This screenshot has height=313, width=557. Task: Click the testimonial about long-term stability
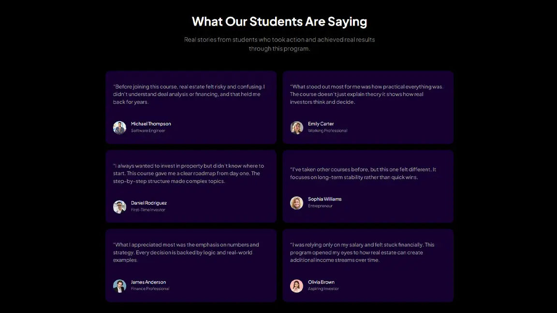363,173
